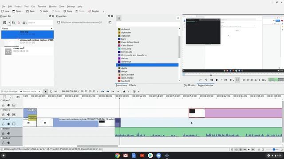Viewport: 284px width, 159px height.
Task: Lock the Video 2 track
Action: (3, 114)
